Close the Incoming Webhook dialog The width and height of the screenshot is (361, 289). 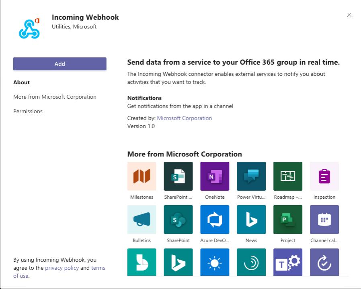[x=349, y=15]
